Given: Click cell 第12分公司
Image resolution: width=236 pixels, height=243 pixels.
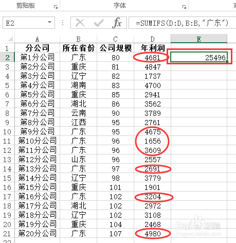Looking at the screenshot, I should point(38,159).
